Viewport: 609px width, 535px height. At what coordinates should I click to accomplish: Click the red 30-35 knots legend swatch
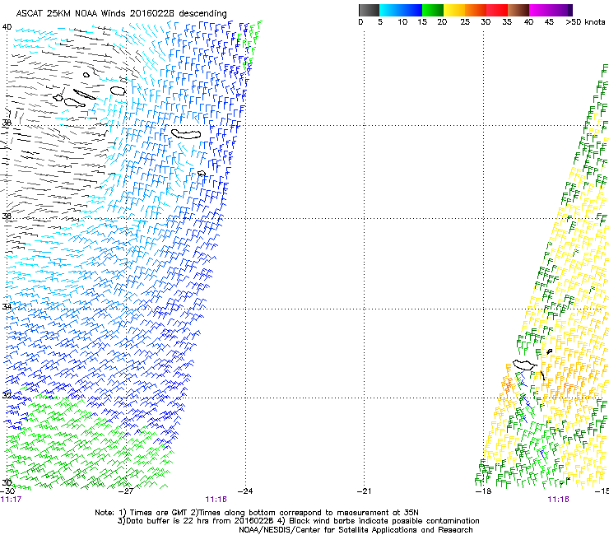point(497,10)
